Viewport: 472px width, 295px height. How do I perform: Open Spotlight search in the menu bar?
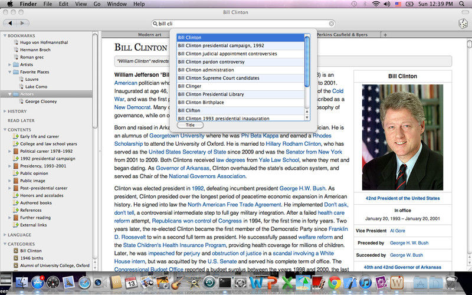click(x=461, y=4)
